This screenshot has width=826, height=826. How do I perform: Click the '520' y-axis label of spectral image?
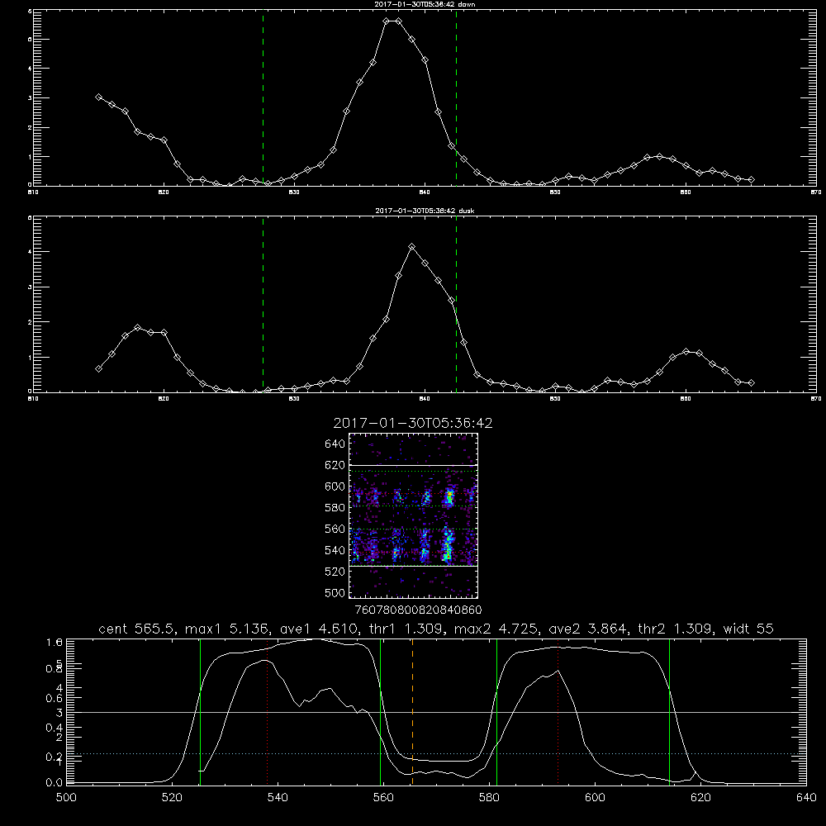point(335,572)
